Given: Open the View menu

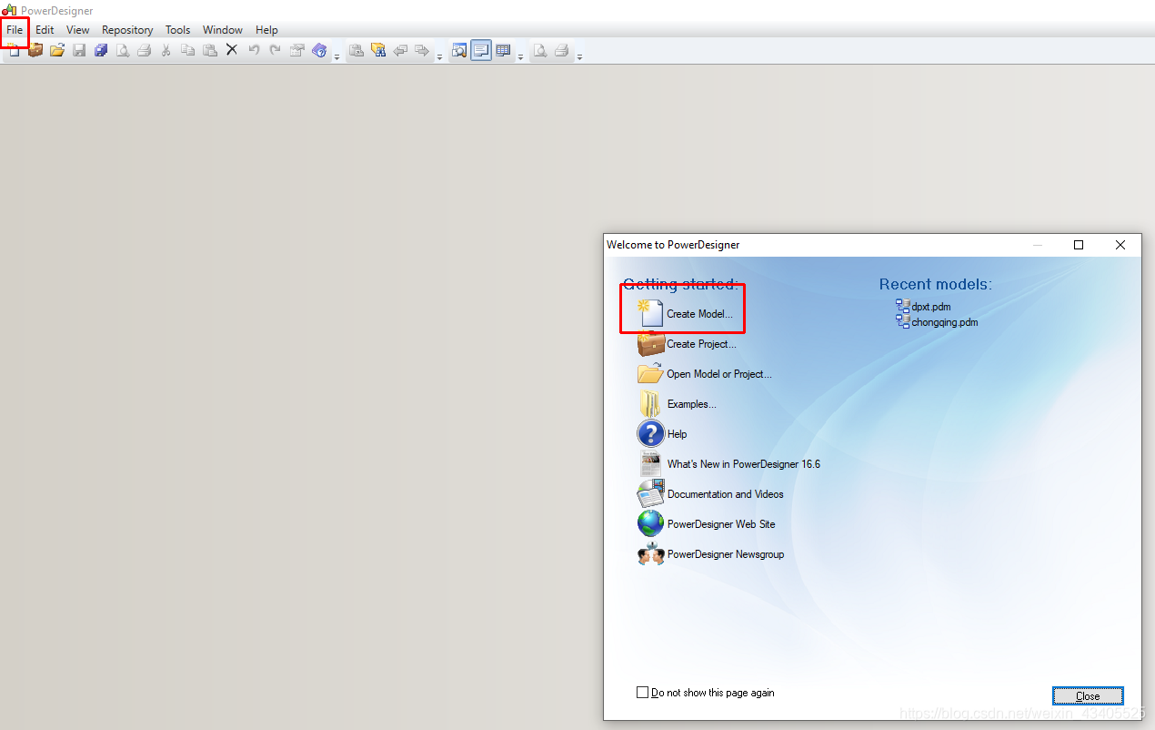Looking at the screenshot, I should tap(78, 30).
